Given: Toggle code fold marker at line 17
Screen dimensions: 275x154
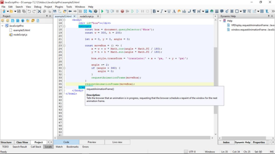Looking at the screenshot, I should tap(64, 26).
